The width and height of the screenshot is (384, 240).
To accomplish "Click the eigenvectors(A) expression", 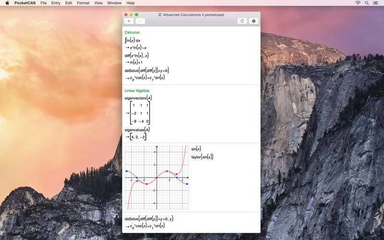I will (x=138, y=98).
